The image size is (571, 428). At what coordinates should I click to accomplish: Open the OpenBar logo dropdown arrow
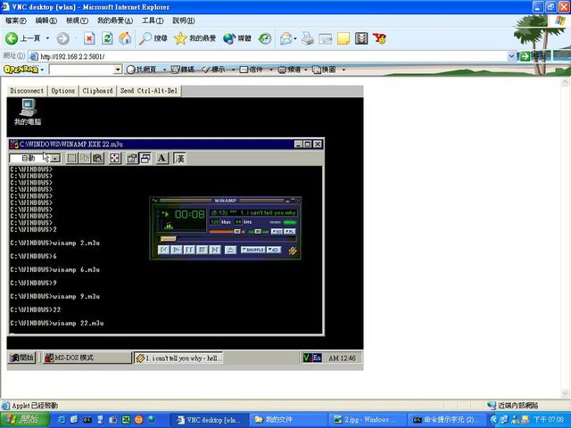42,70
